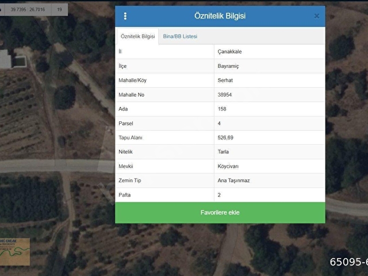Click the İl row label

point(120,52)
